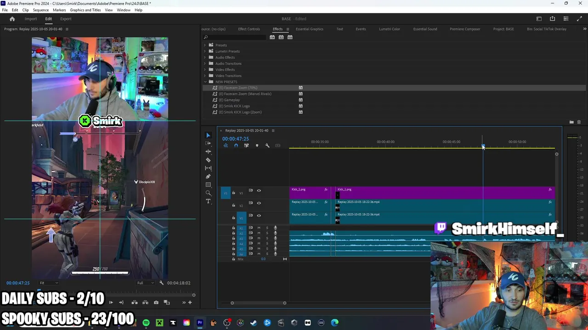Open the Fit zoom level dropdown
Viewport: 588px width, 330px height.
pyautogui.click(x=48, y=283)
